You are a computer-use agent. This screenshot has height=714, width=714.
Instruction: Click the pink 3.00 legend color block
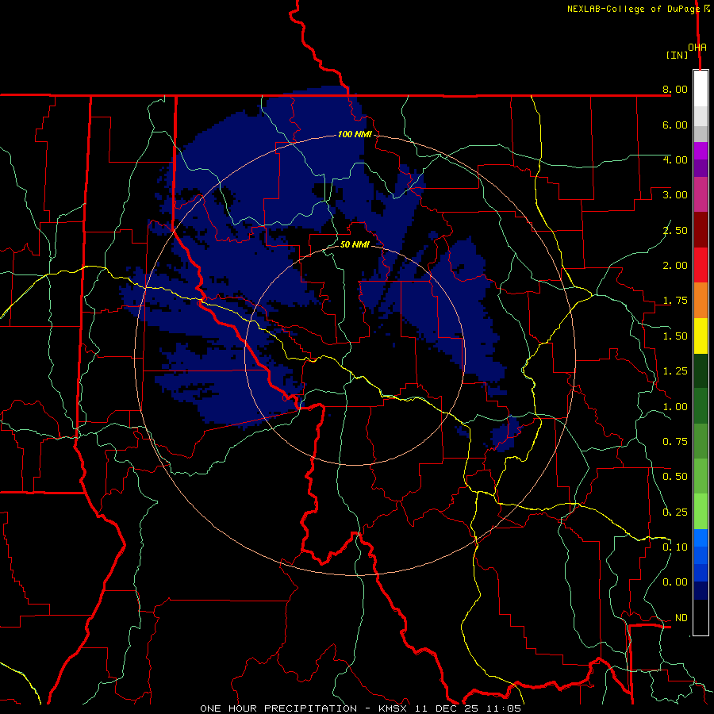(x=701, y=194)
